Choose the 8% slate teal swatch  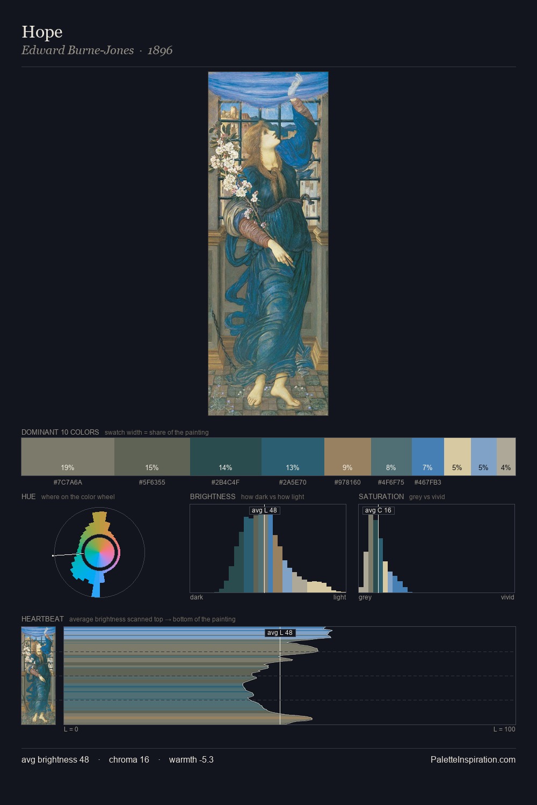coord(391,457)
